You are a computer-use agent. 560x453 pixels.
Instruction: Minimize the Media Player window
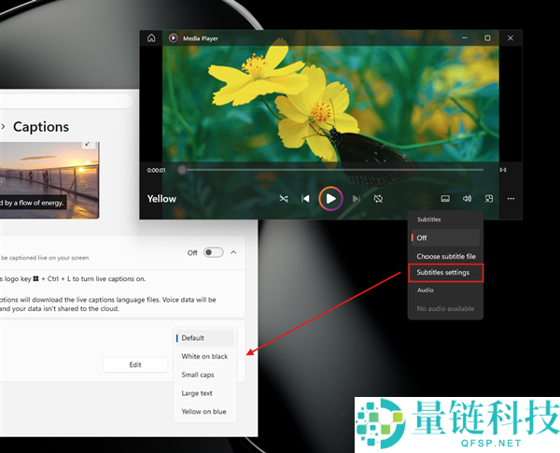[x=465, y=38]
